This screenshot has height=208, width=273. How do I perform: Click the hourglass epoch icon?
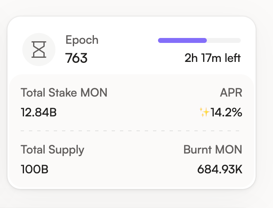(x=39, y=50)
